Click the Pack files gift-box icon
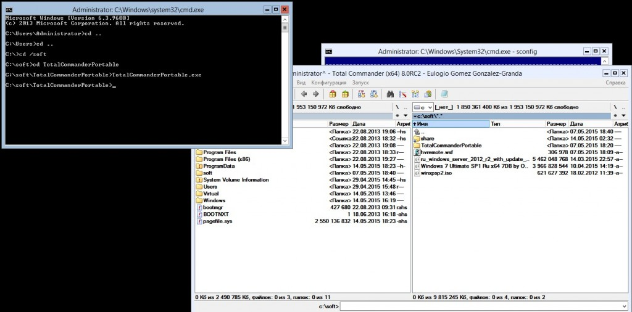 333,94
